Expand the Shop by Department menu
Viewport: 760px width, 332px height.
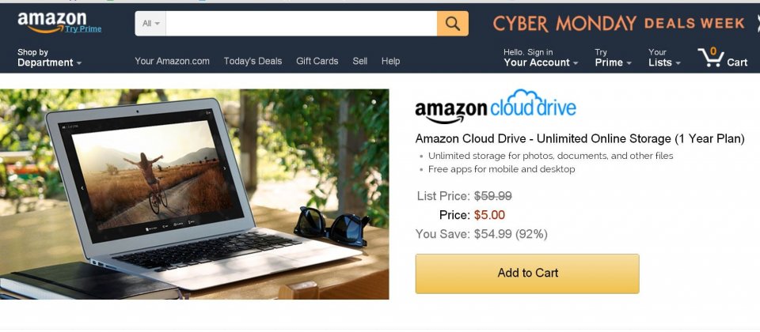coord(49,58)
